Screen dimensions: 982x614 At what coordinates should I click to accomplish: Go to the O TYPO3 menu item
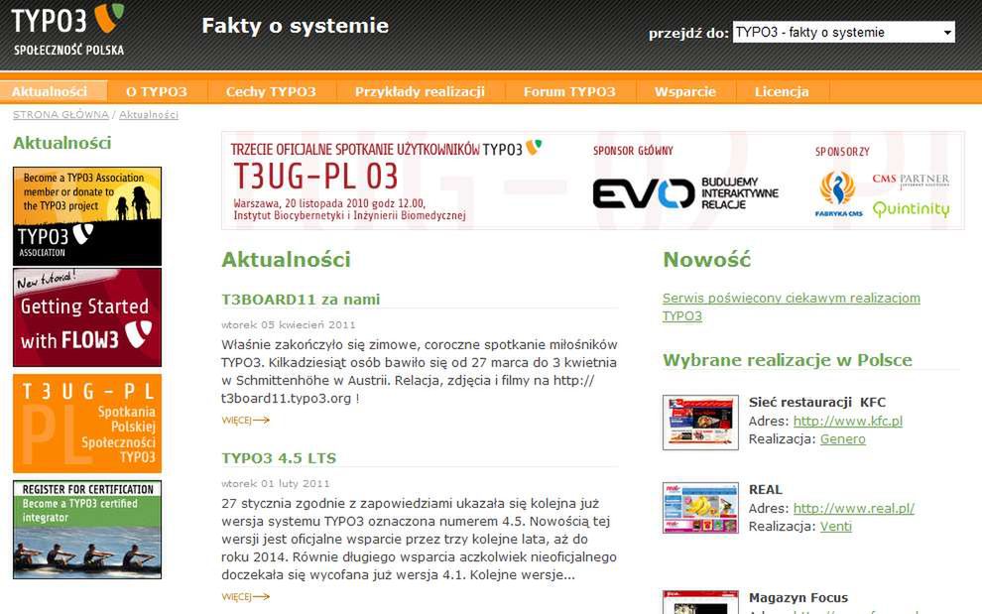coord(157,91)
